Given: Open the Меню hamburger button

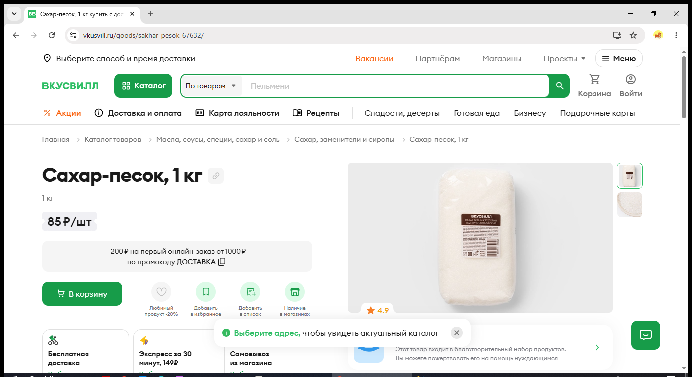Looking at the screenshot, I should coord(619,59).
